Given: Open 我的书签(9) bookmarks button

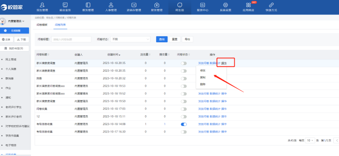Looking at the screenshot, I should coord(14,48).
